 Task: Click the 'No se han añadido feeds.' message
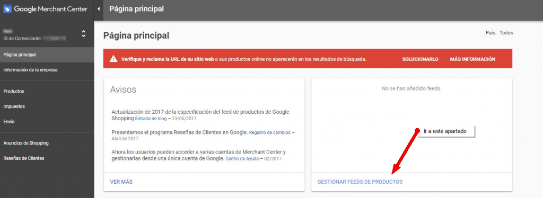pyautogui.click(x=411, y=88)
